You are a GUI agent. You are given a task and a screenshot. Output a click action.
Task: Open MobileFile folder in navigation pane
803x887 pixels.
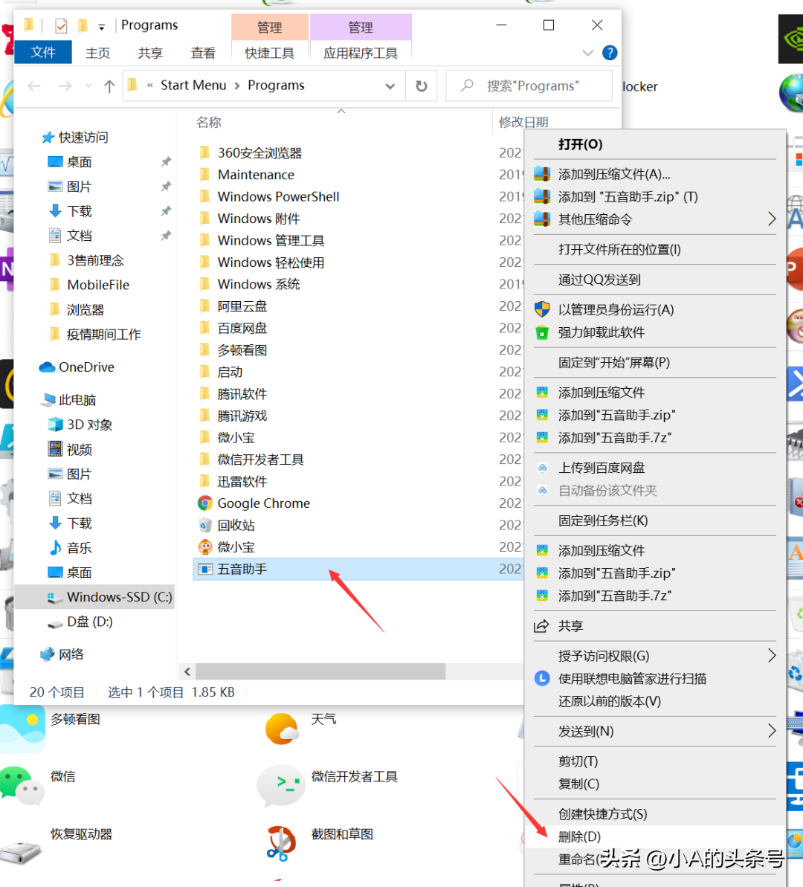tap(98, 285)
